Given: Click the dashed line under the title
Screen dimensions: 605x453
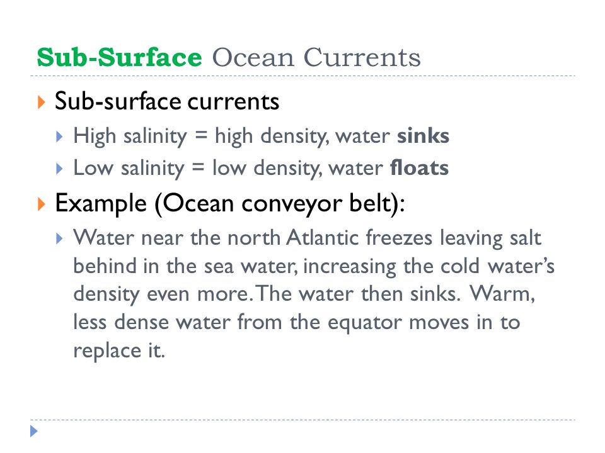Looking at the screenshot, I should (302, 76).
